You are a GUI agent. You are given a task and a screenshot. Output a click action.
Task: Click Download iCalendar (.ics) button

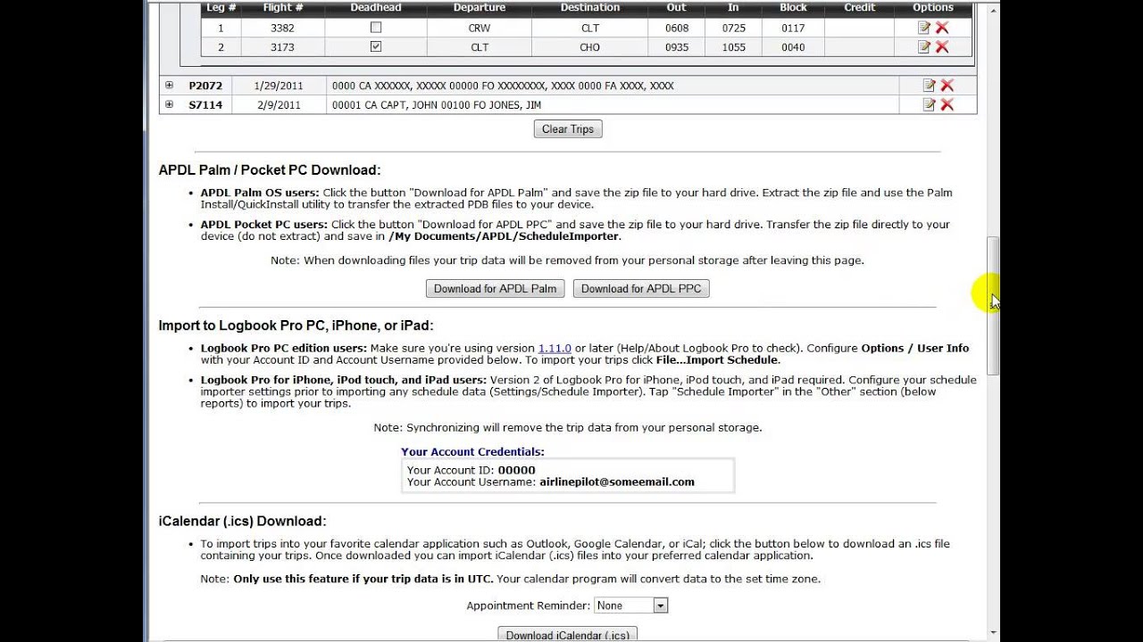tap(567, 635)
